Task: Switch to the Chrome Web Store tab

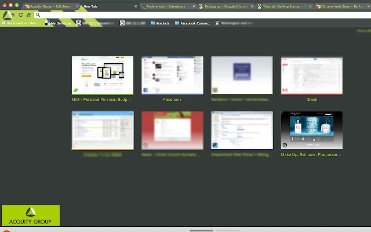Action: (343, 6)
